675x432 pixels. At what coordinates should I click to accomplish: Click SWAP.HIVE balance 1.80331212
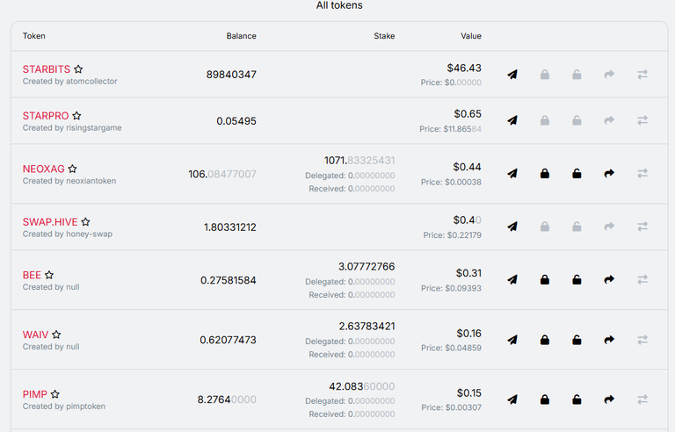pos(230,227)
